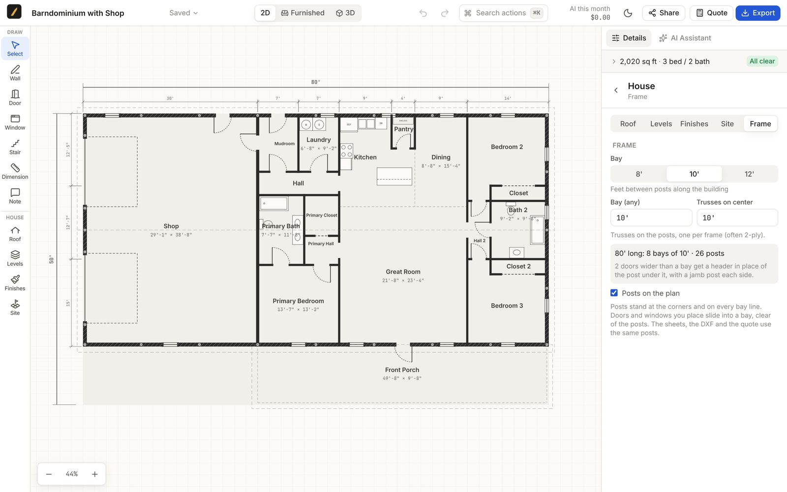Open the Finishes tab in House panel
787x492 pixels.
(x=694, y=124)
